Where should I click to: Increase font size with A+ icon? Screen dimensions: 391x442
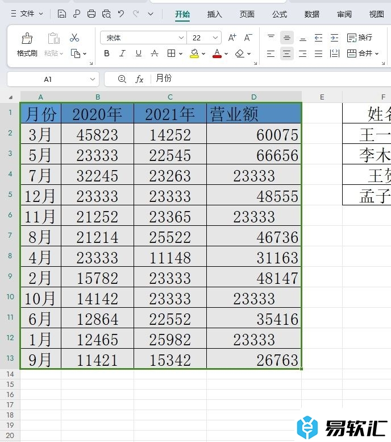(232, 38)
